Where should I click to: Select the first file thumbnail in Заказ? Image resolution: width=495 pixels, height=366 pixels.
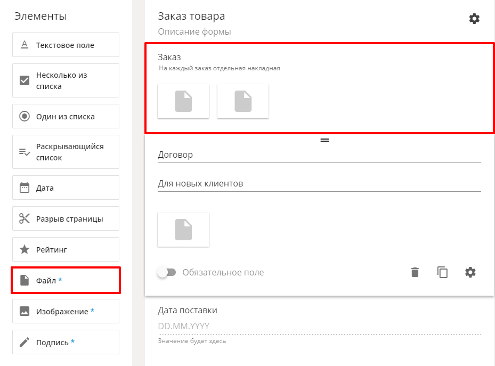[x=183, y=101]
